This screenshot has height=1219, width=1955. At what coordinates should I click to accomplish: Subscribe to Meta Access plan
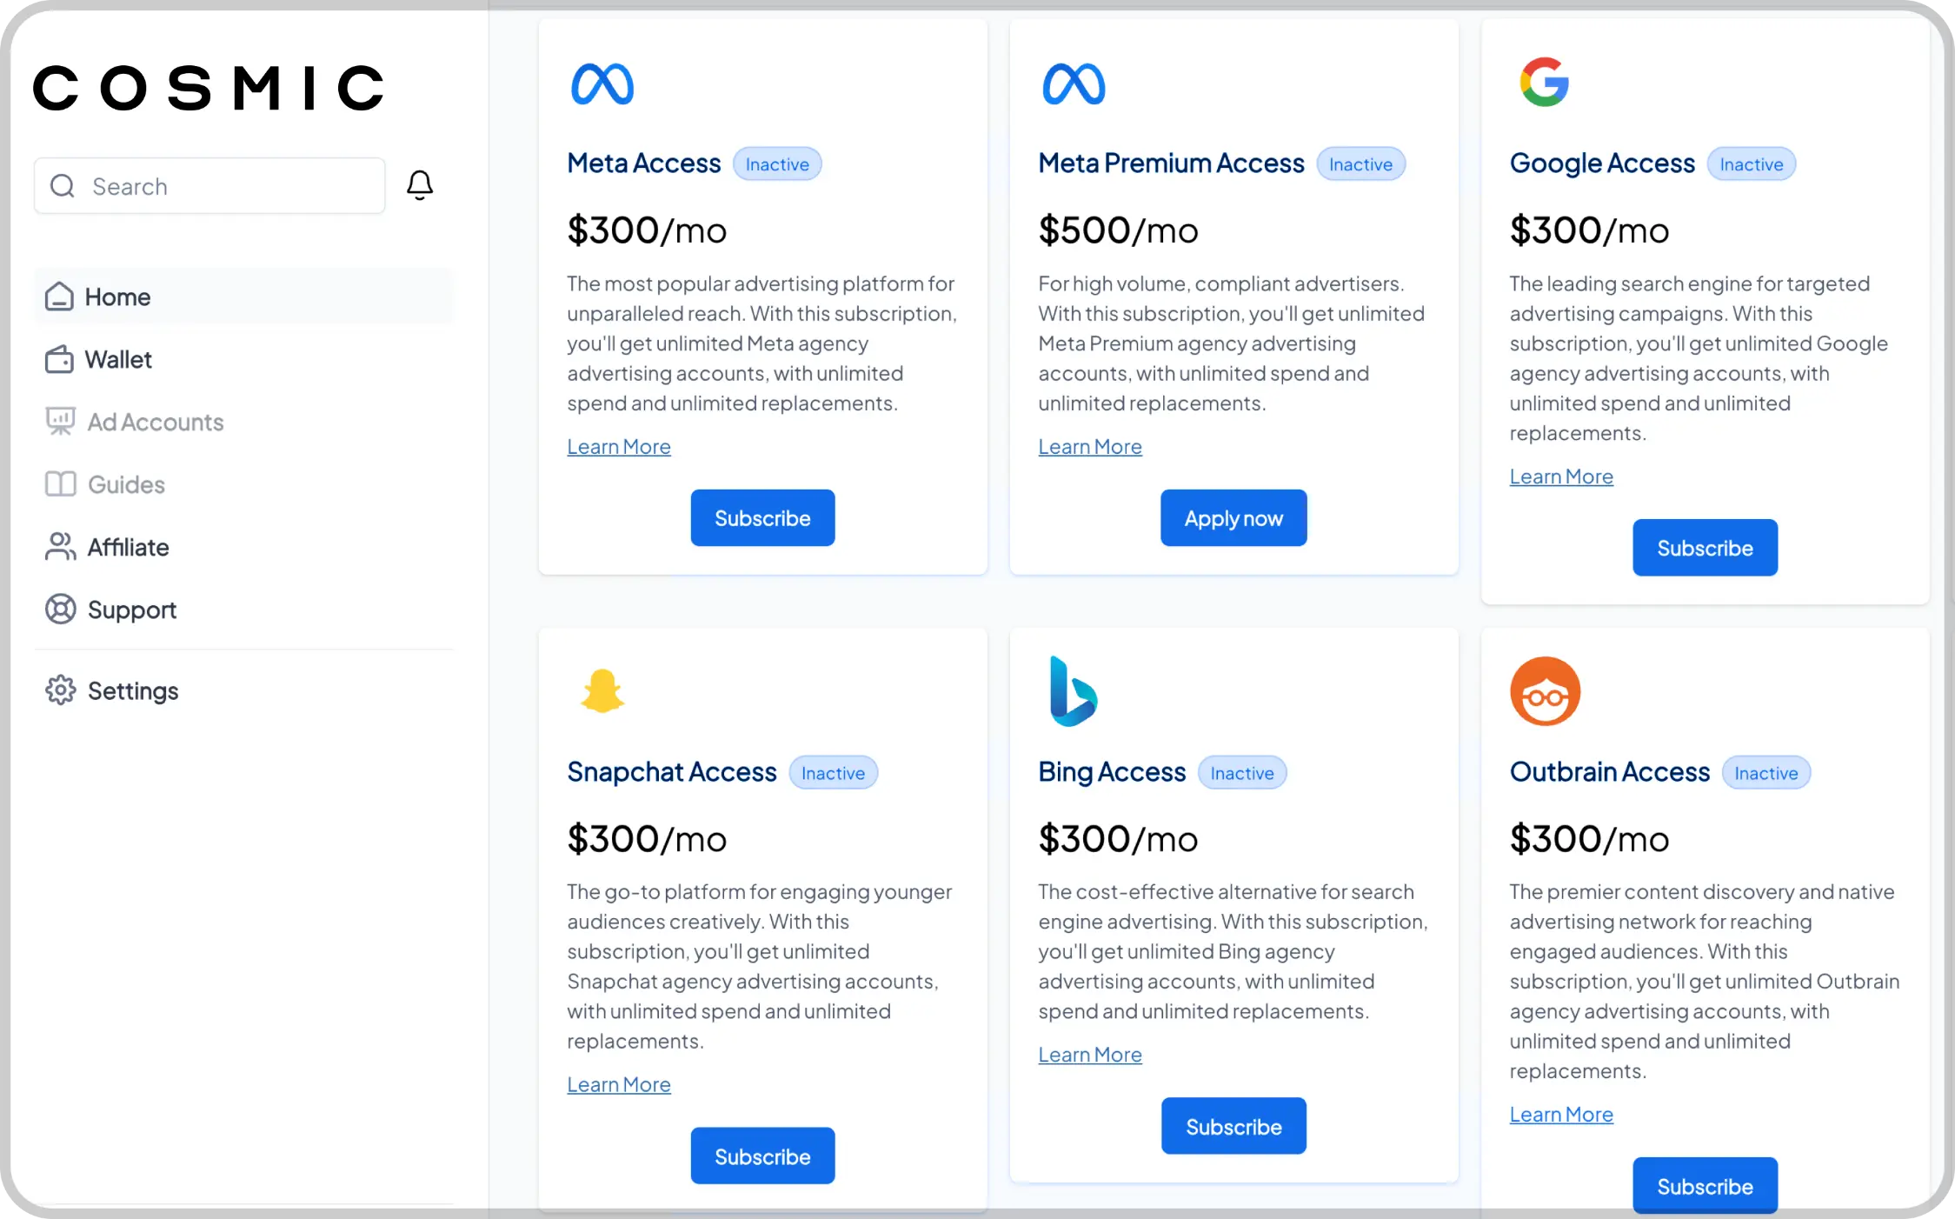pos(762,518)
